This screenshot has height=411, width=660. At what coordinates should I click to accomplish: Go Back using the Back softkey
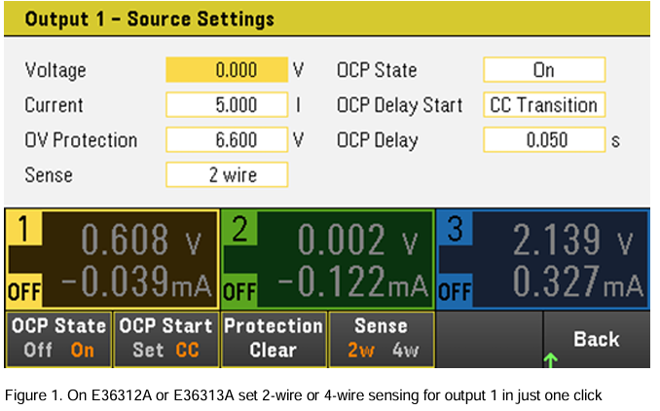coord(597,339)
